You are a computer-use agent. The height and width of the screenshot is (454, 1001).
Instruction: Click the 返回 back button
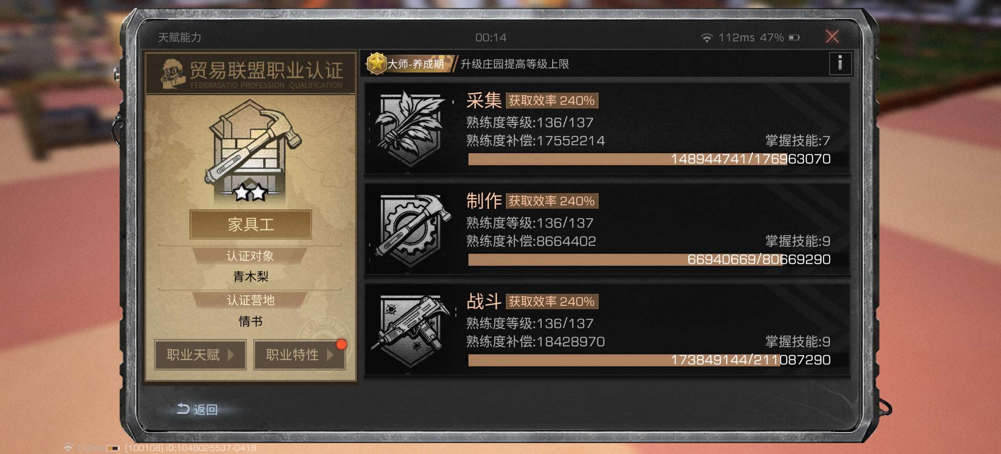point(197,409)
